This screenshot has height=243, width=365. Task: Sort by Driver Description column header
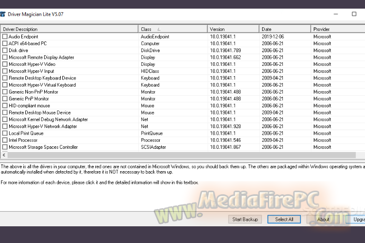pos(69,29)
